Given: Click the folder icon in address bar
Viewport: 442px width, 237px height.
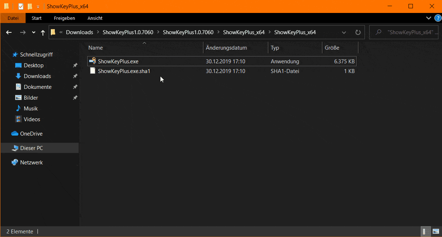Looking at the screenshot, I should coord(53,32).
